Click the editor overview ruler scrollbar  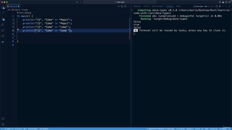[130, 69]
